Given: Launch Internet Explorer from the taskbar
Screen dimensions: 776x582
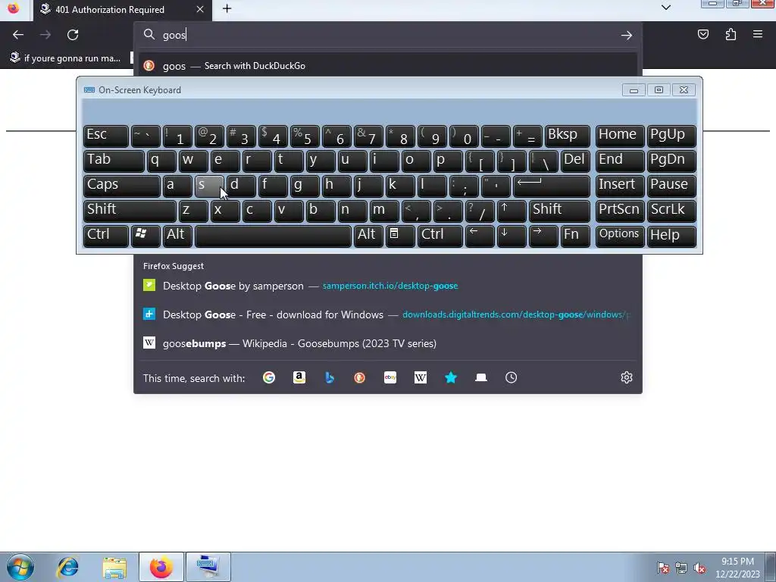Looking at the screenshot, I should pyautogui.click(x=67, y=567).
